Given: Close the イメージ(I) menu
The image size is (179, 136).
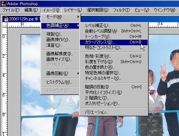Looking at the screenshot, I should point(51,10).
